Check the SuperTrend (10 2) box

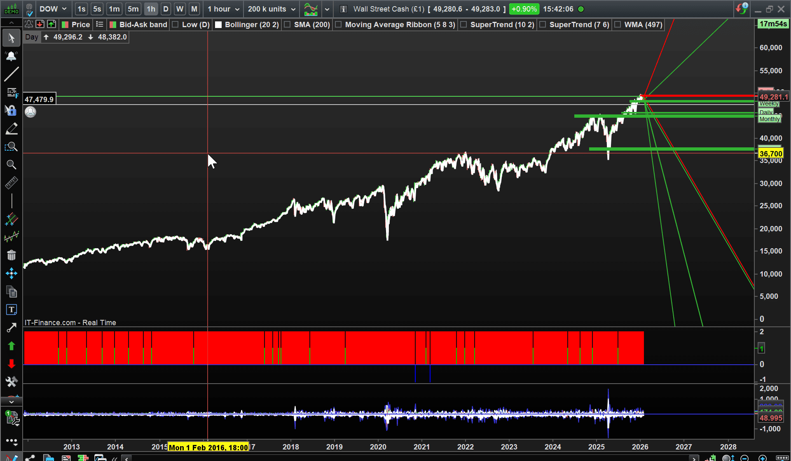[463, 25]
